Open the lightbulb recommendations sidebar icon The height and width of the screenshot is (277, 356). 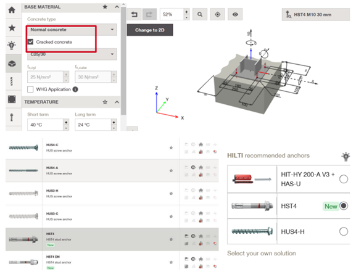(x=12, y=46)
